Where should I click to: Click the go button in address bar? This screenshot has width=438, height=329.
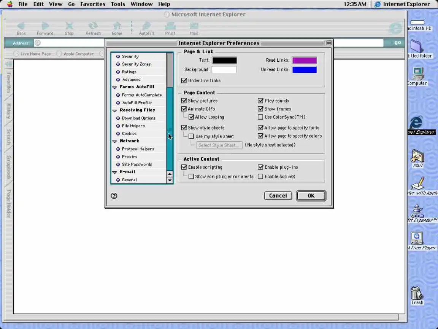(397, 43)
